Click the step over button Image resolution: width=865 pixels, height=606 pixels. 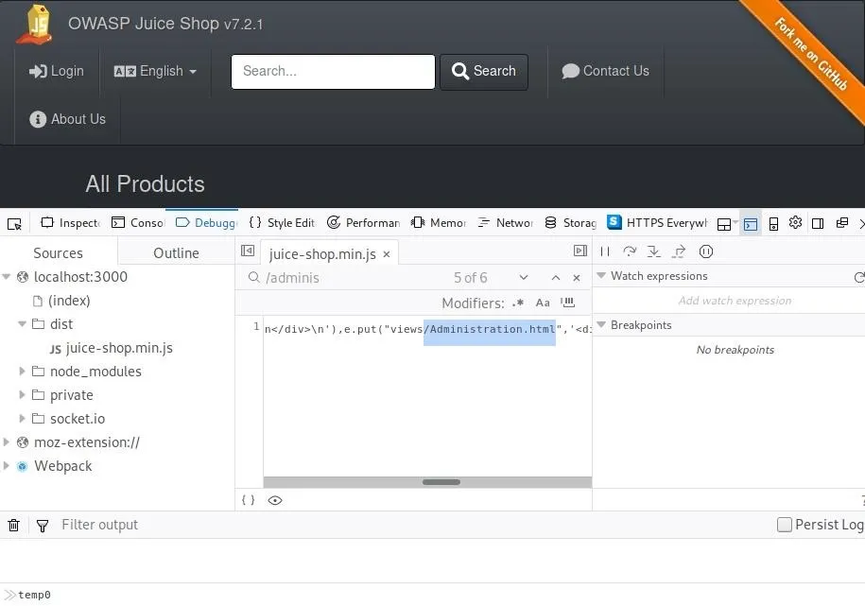(630, 251)
